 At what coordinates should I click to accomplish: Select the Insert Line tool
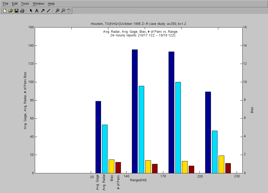tap(48, 11)
